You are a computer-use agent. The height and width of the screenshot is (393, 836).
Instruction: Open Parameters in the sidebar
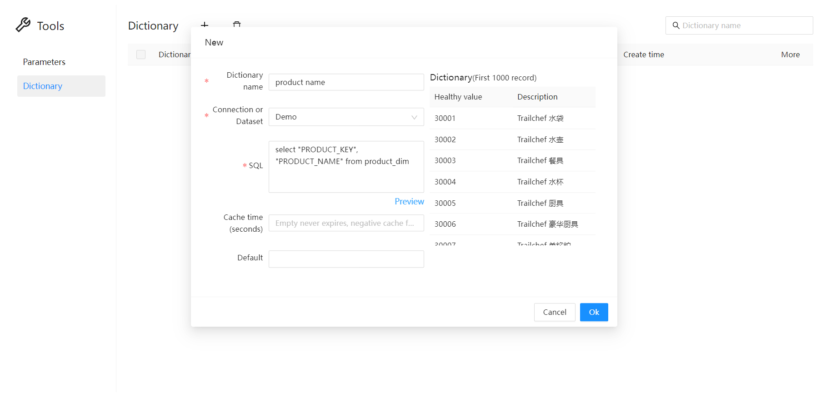point(44,62)
